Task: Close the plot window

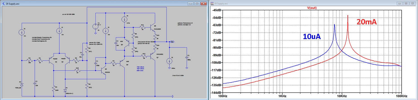Action: click(x=412, y=3)
